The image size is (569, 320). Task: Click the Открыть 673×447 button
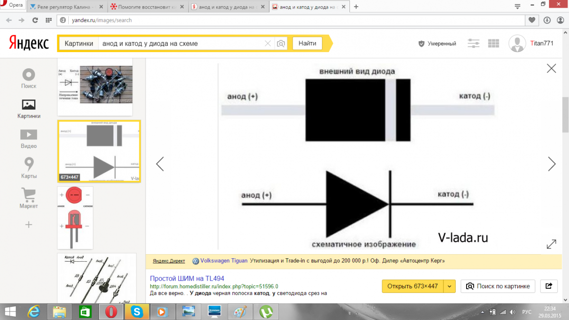click(x=413, y=286)
